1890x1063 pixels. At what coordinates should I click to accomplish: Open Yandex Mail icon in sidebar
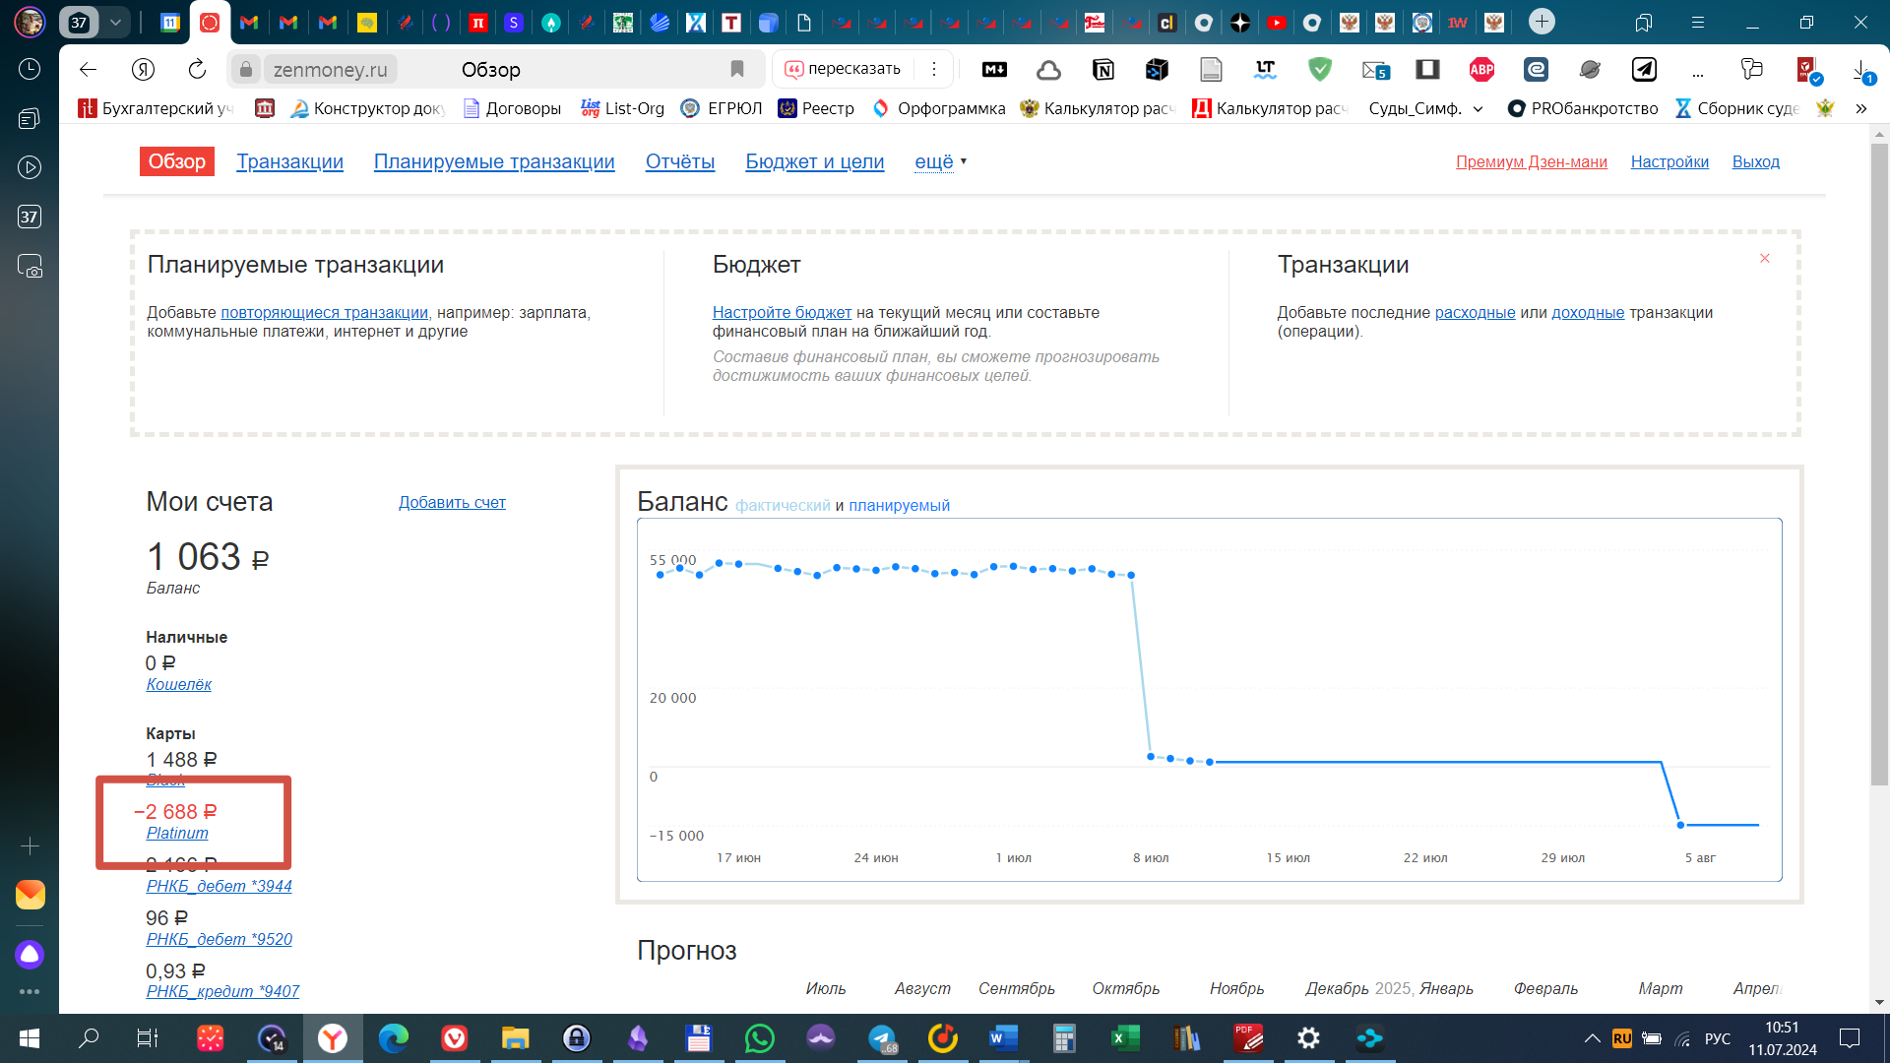click(x=30, y=895)
